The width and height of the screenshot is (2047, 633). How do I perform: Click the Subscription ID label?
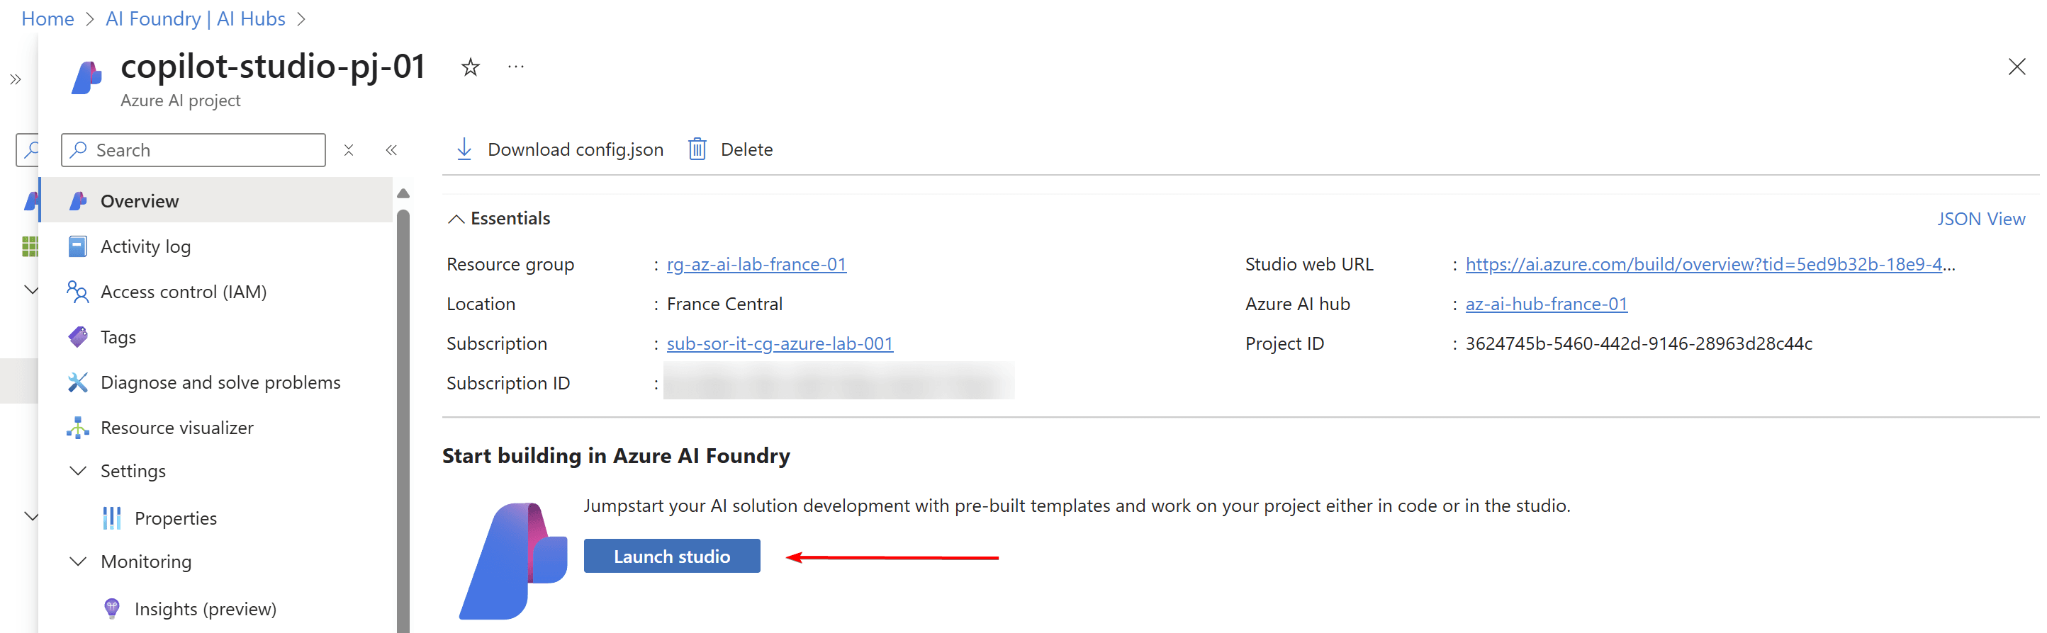pos(507,383)
